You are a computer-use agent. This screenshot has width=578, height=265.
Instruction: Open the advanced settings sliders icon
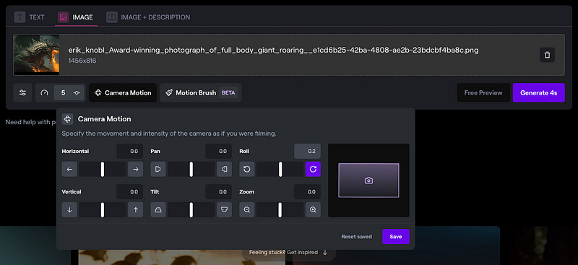coord(22,92)
